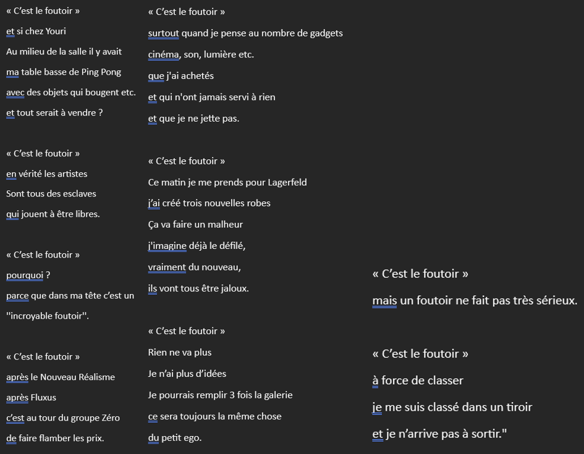This screenshot has width=584, height=454.
Task: Click the line "Rien ne va plus"
Action: coord(179,353)
